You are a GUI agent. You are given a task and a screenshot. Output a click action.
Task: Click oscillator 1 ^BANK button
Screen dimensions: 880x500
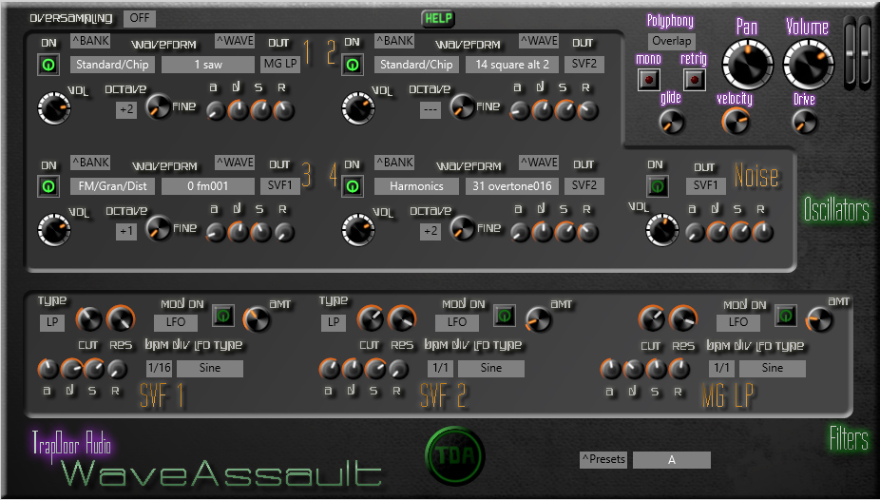pos(90,41)
